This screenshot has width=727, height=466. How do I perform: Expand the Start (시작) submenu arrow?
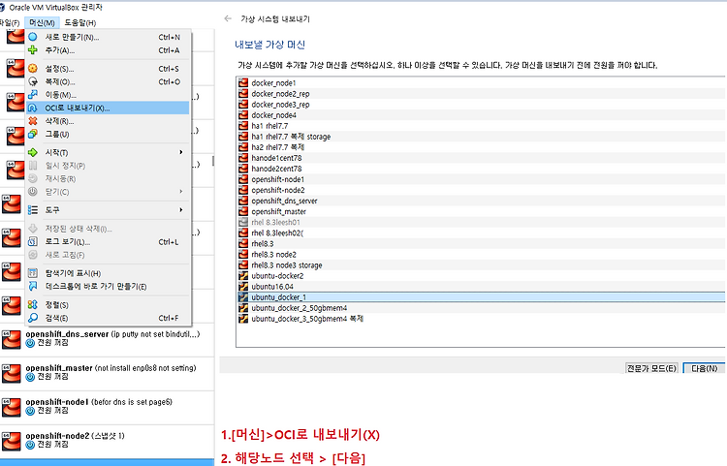pyautogui.click(x=181, y=152)
